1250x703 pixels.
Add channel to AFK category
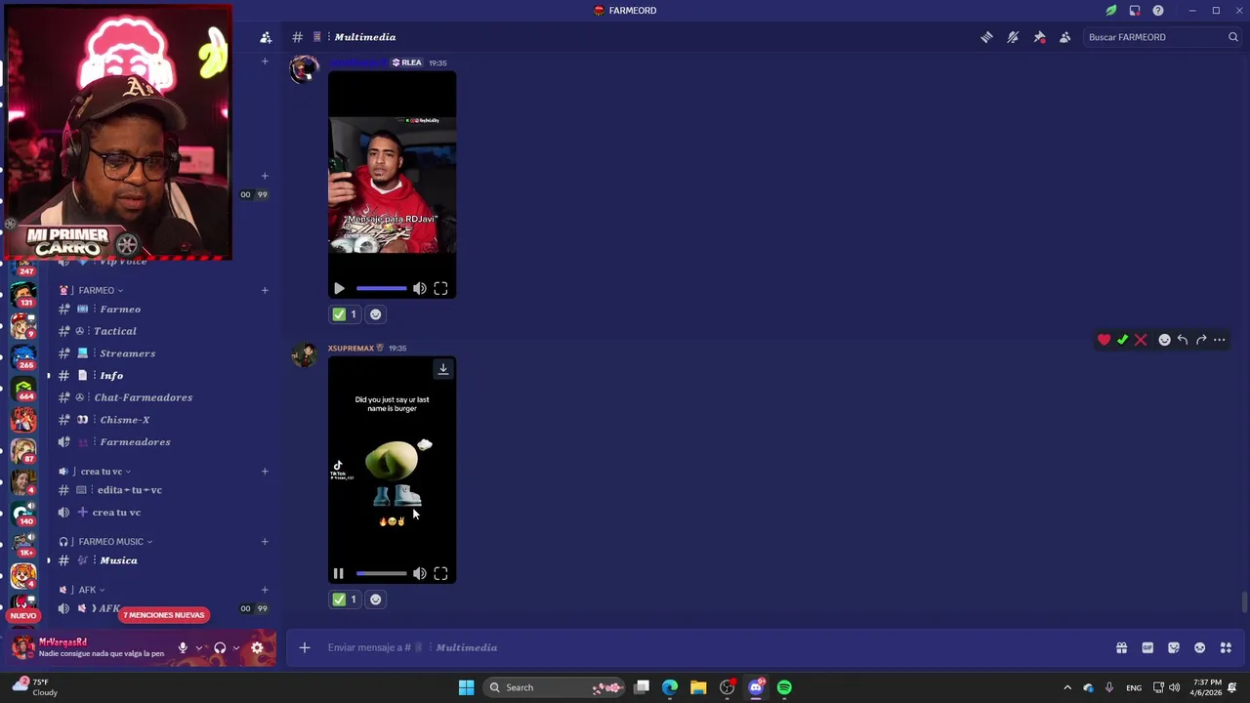[265, 590]
